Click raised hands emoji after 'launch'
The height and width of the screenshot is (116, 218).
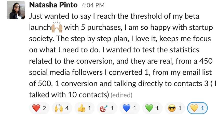point(57,27)
